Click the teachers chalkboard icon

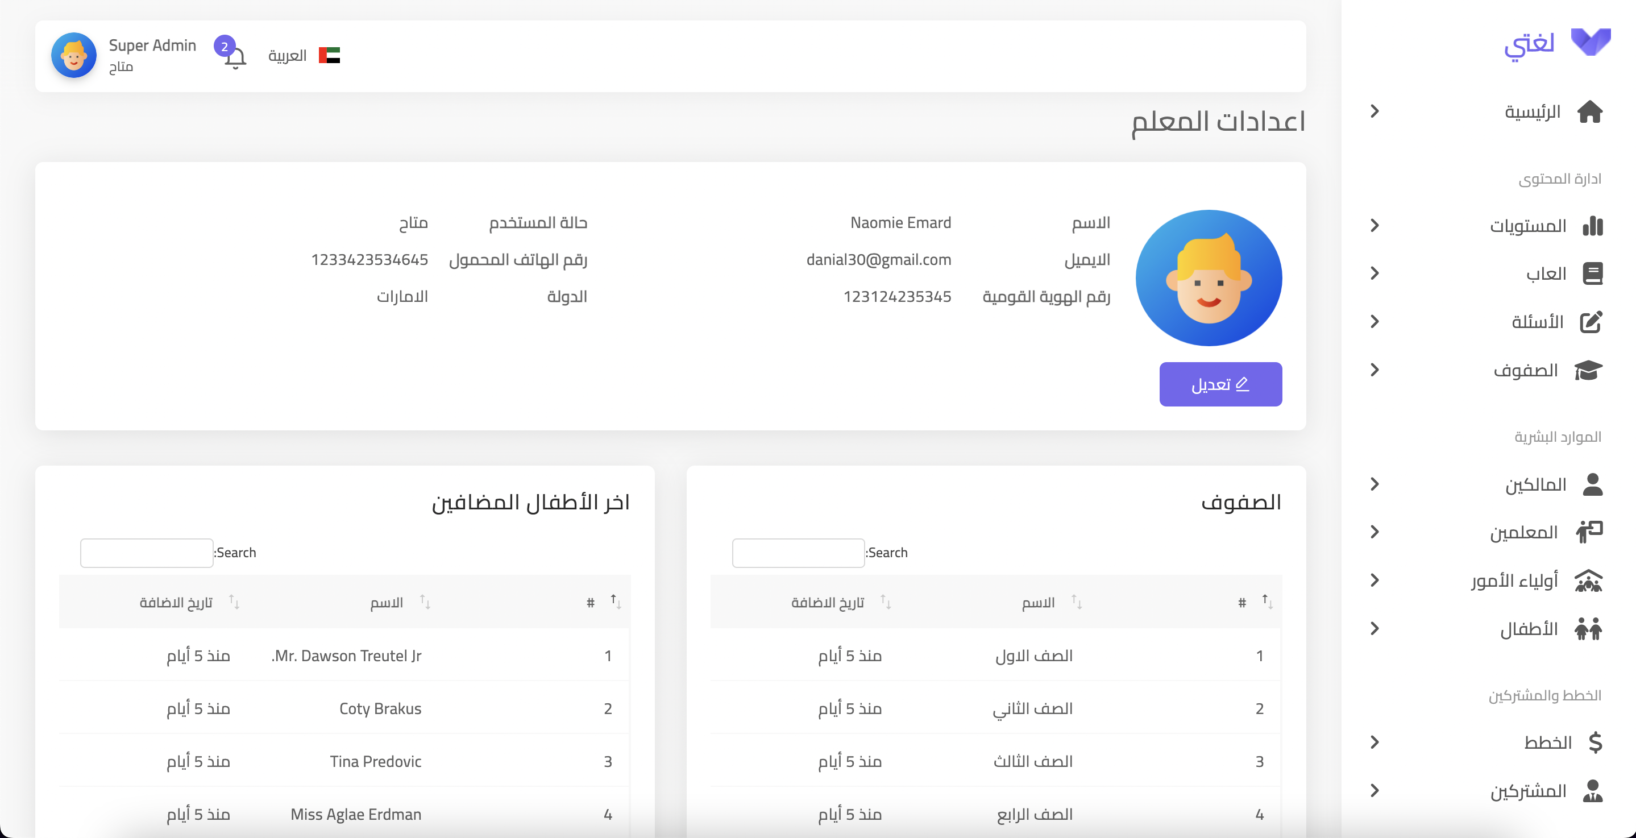(1588, 532)
